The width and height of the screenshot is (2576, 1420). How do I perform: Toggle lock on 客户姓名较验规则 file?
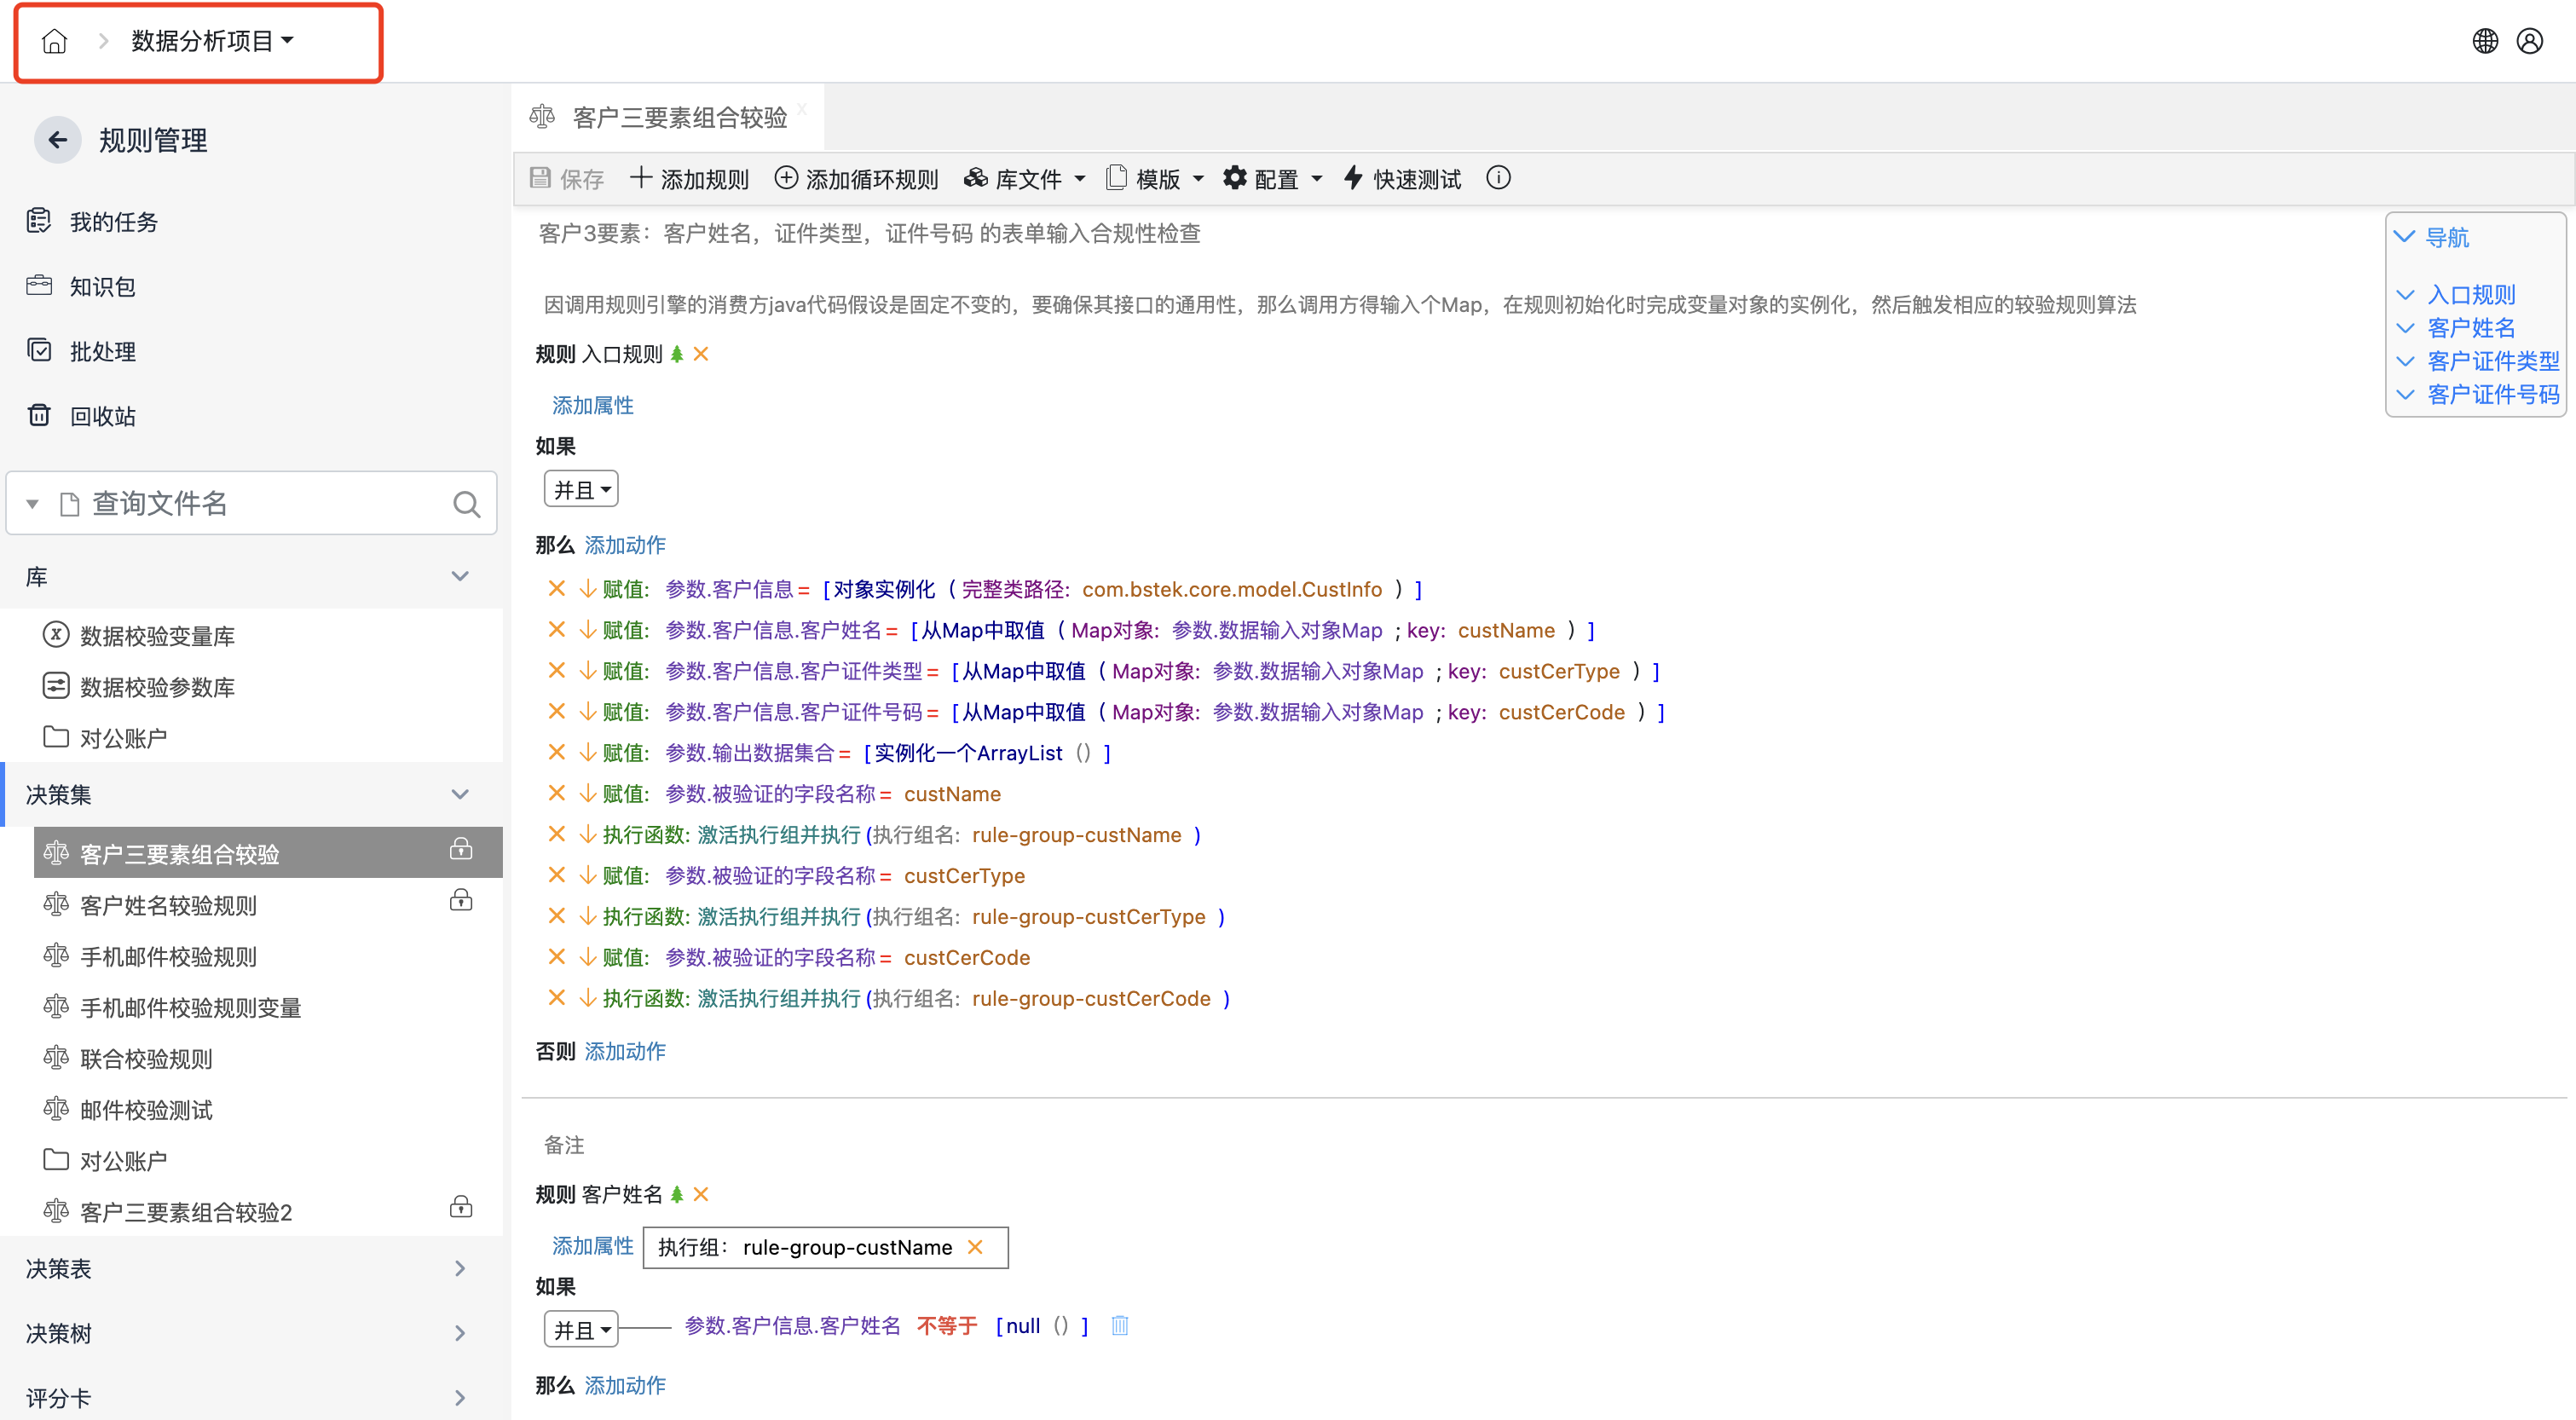tap(461, 901)
